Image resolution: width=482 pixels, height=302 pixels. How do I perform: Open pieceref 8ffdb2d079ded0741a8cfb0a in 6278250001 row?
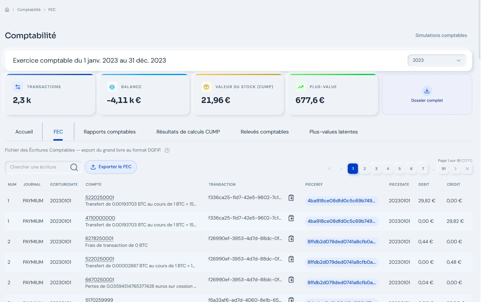pyautogui.click(x=341, y=242)
